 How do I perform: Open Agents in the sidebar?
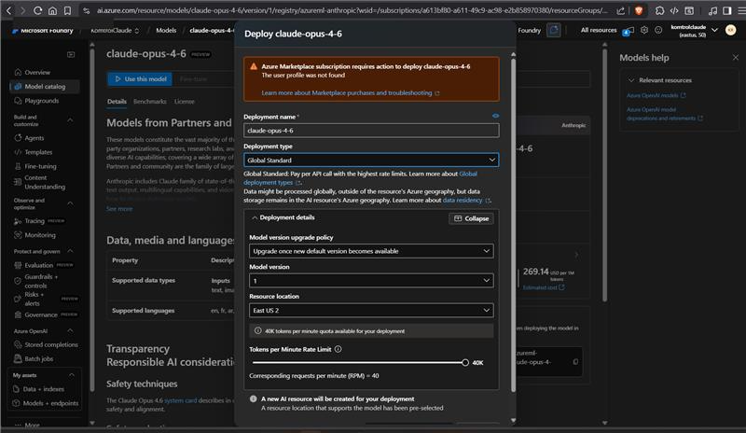(x=34, y=138)
